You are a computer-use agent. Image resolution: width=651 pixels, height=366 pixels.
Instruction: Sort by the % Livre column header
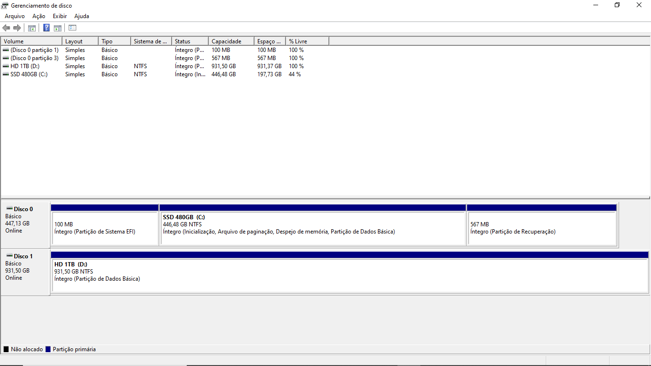click(307, 41)
